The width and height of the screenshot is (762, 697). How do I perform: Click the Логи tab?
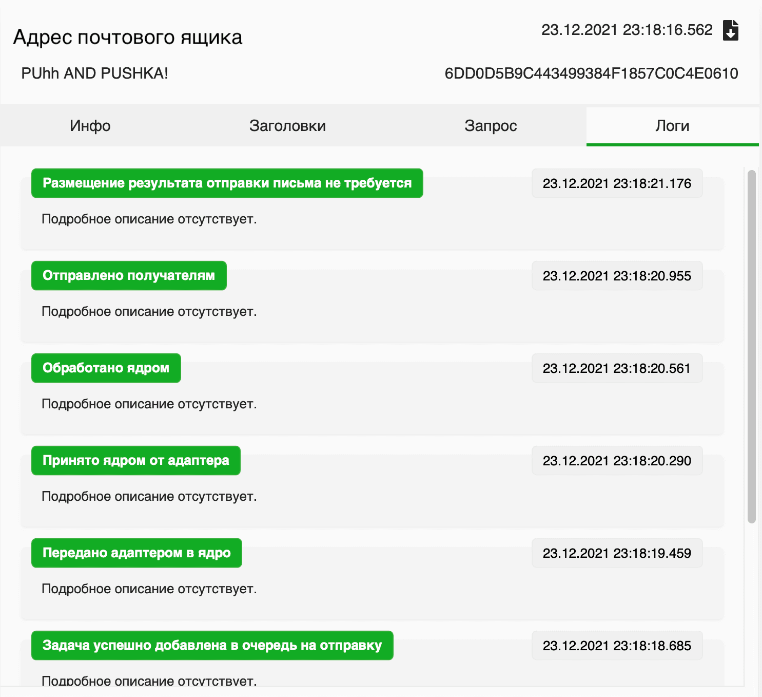click(672, 126)
